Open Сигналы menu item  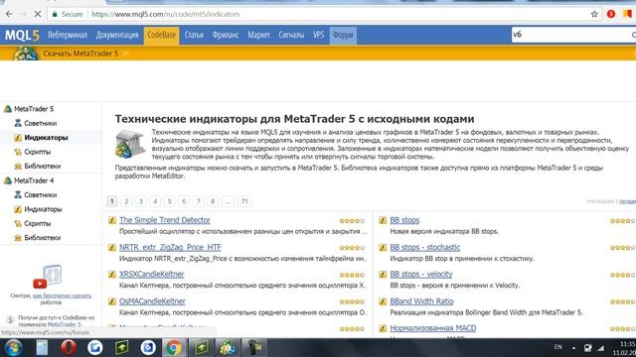(291, 36)
